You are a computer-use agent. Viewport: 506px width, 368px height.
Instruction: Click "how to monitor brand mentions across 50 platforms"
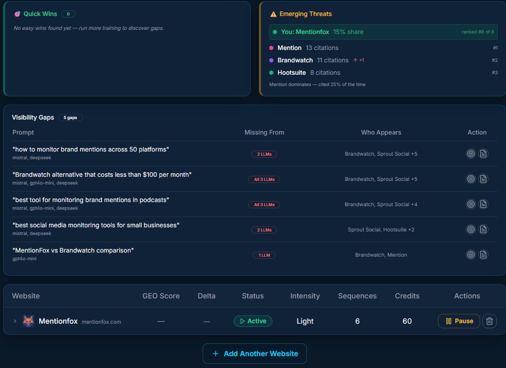pyautogui.click(x=91, y=149)
